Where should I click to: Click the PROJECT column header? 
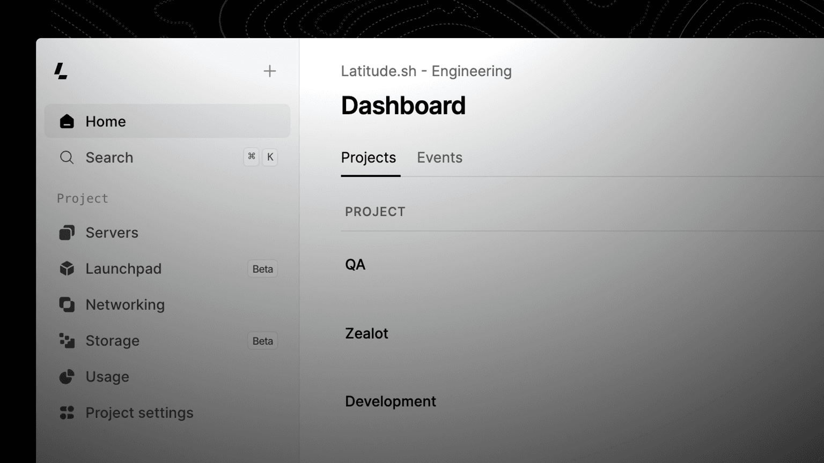click(x=375, y=211)
